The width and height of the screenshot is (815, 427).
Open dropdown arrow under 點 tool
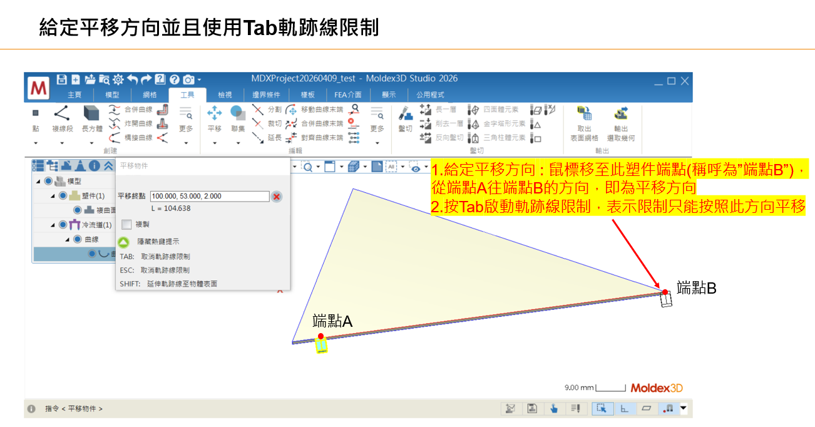(x=36, y=143)
